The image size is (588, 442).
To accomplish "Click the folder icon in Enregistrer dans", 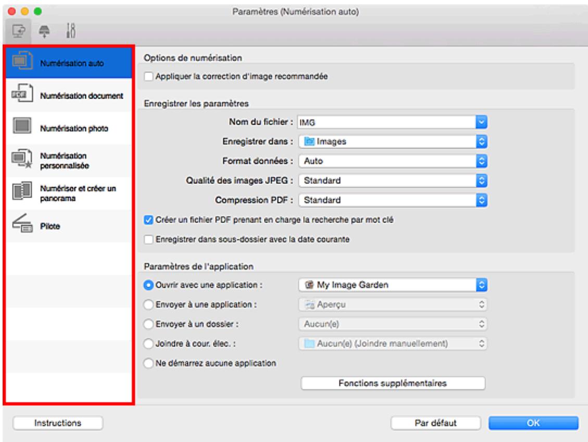I will [x=309, y=141].
